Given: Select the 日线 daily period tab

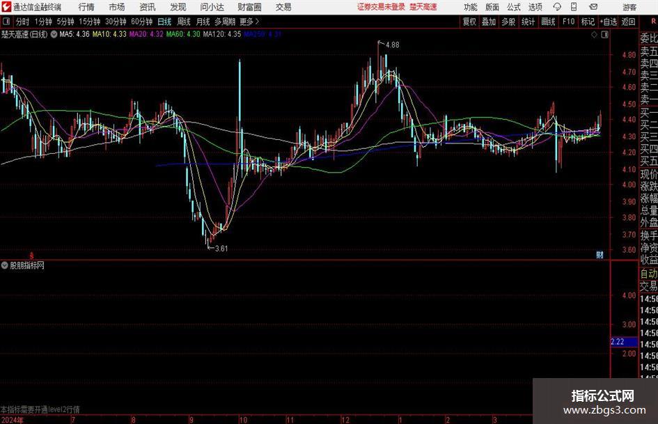Looking at the screenshot, I should click(164, 22).
